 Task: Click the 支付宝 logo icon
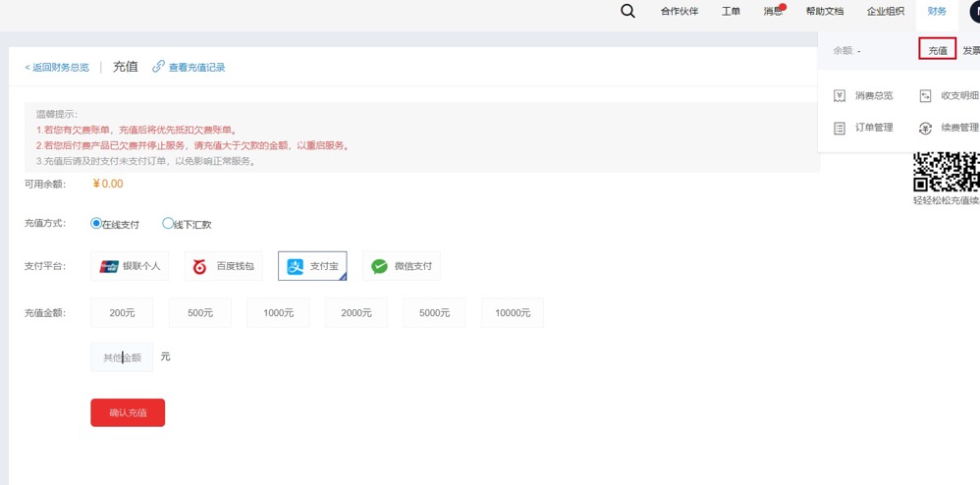pos(295,266)
